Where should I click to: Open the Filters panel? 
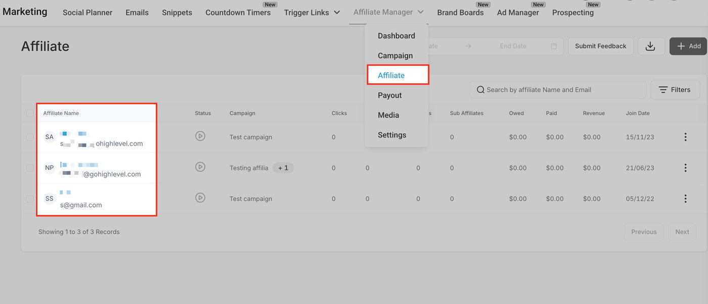click(675, 90)
